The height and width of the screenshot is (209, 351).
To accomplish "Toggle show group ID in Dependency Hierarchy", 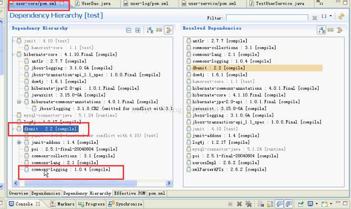I will point(159,30).
